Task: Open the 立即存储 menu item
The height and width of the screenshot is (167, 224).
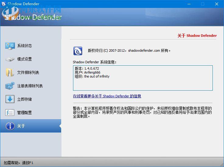Action: pyautogui.click(x=31, y=99)
